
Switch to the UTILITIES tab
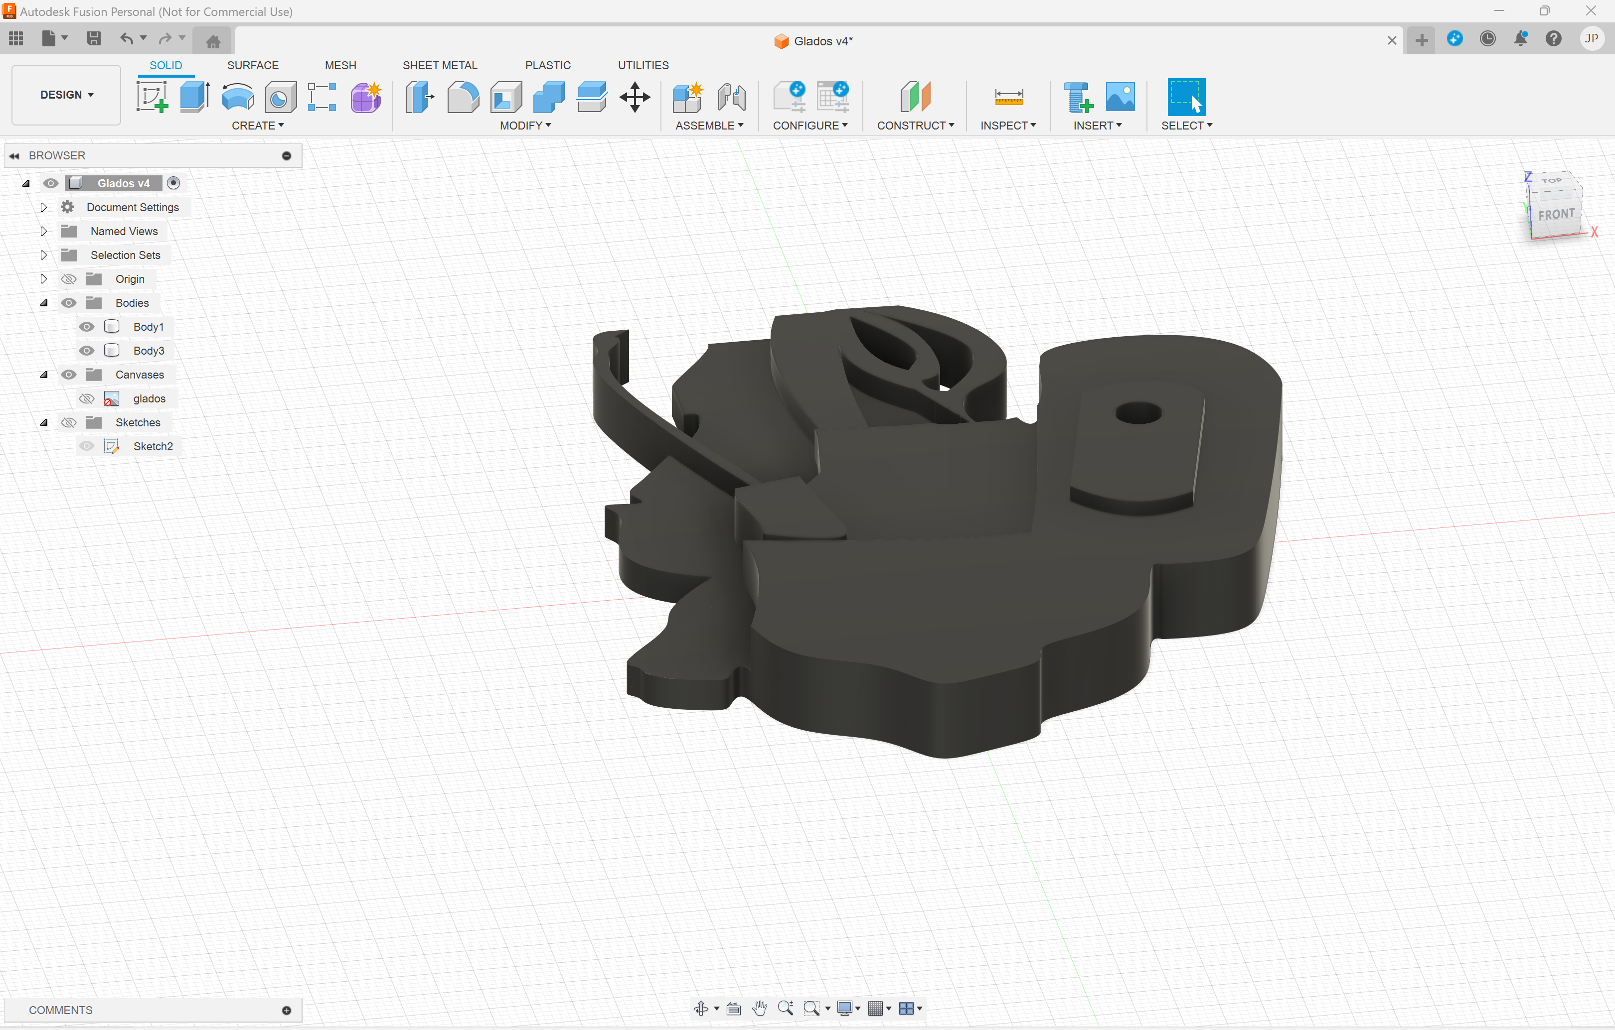tap(643, 65)
